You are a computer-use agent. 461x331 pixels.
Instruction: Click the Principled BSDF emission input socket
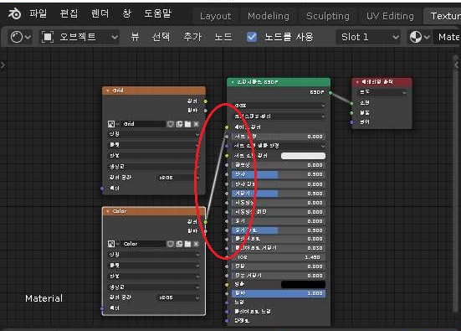point(227,284)
